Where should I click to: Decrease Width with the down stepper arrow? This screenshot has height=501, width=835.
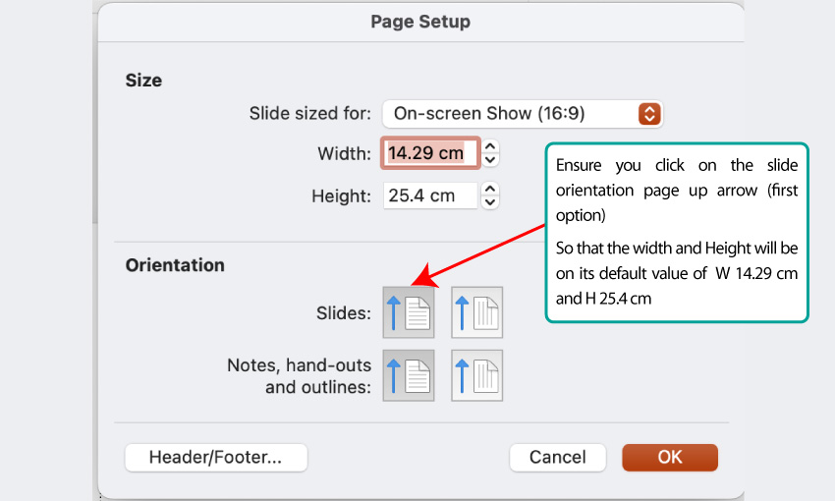coord(490,160)
